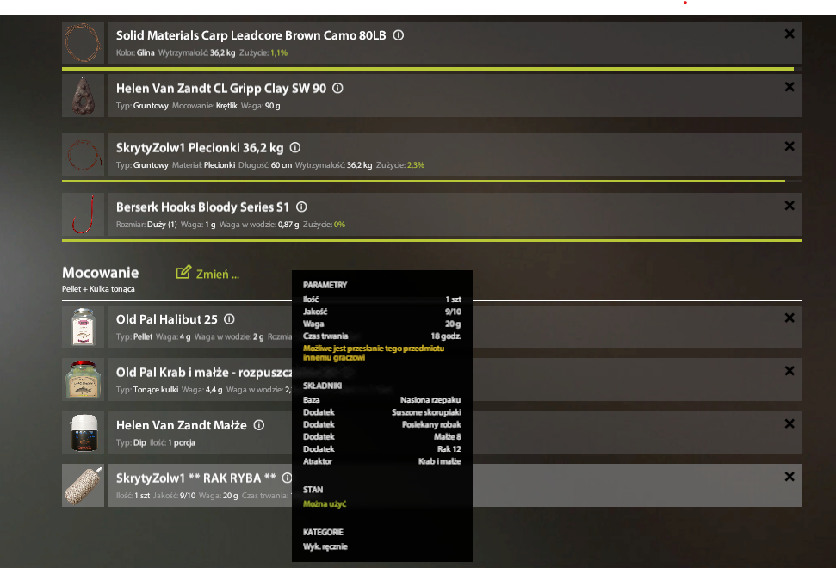This screenshot has width=836, height=568.
Task: Click the SKŁADNIKI heading in tooltip
Action: [323, 386]
